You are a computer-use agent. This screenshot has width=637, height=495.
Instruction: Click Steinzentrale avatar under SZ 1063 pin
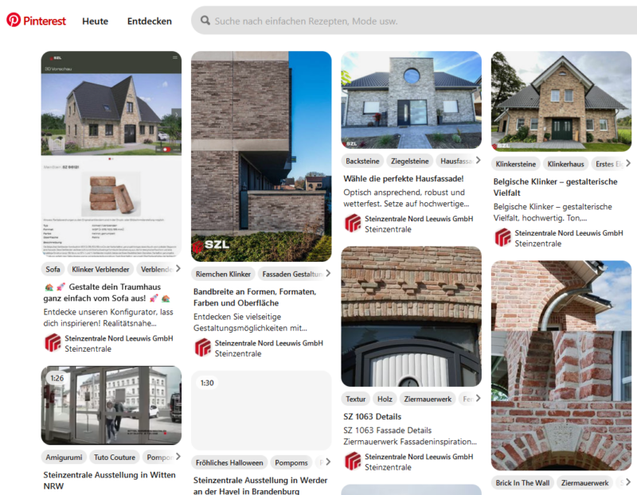(353, 462)
